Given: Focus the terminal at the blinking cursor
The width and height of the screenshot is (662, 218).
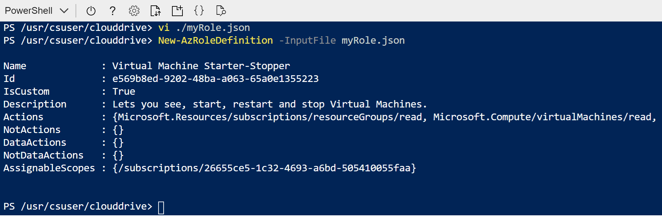Looking at the screenshot, I should [x=161, y=207].
